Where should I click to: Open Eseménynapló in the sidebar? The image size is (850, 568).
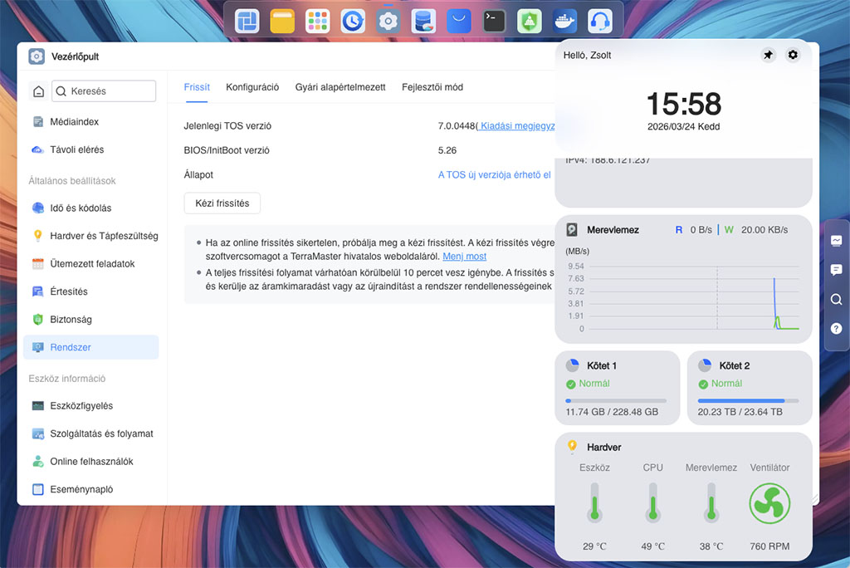tap(91, 489)
